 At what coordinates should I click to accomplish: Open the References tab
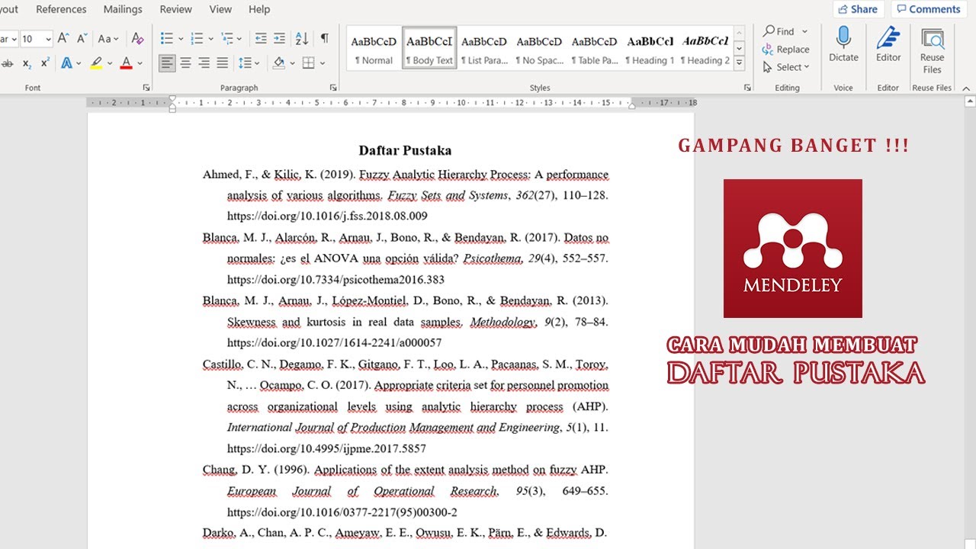pyautogui.click(x=61, y=9)
